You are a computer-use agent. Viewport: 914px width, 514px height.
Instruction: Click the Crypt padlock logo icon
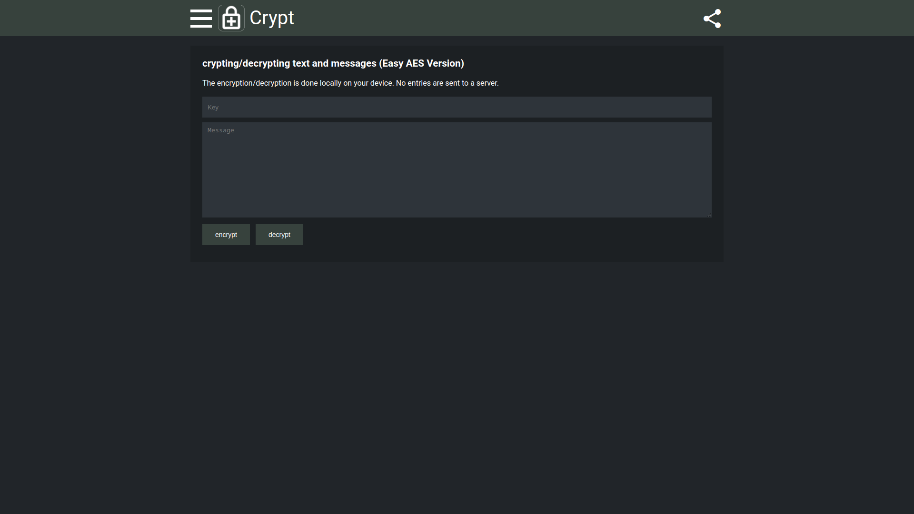point(231,18)
